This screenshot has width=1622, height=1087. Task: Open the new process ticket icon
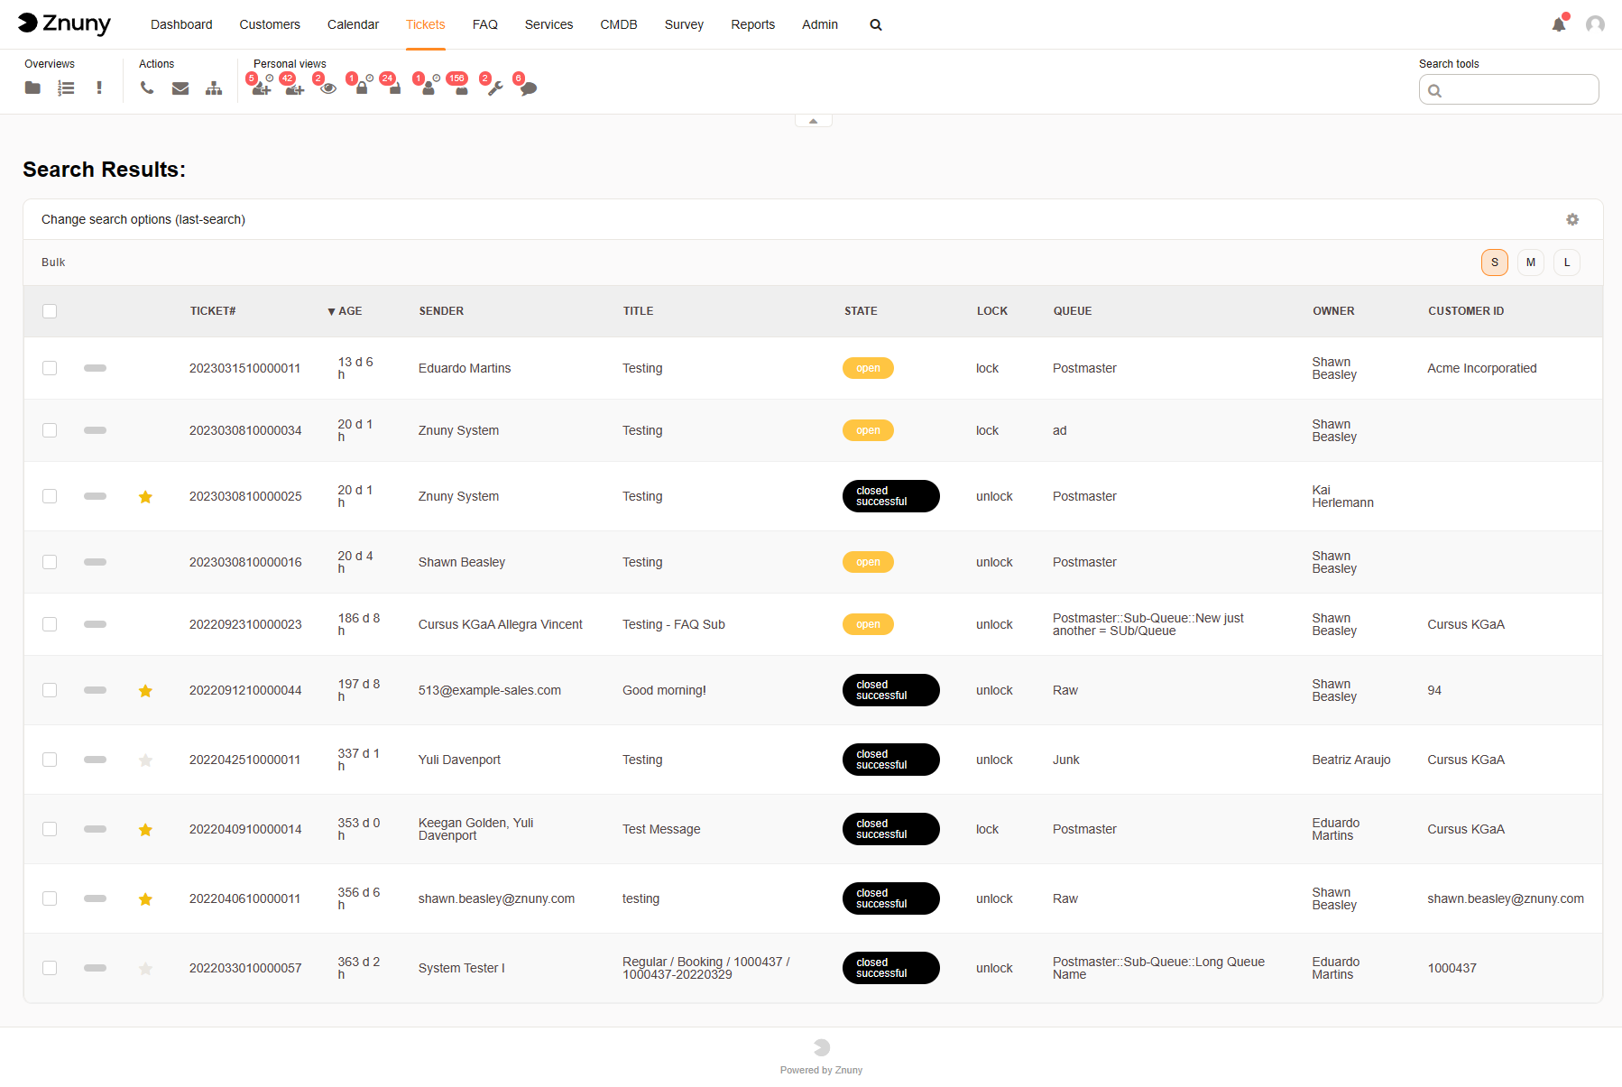214,88
